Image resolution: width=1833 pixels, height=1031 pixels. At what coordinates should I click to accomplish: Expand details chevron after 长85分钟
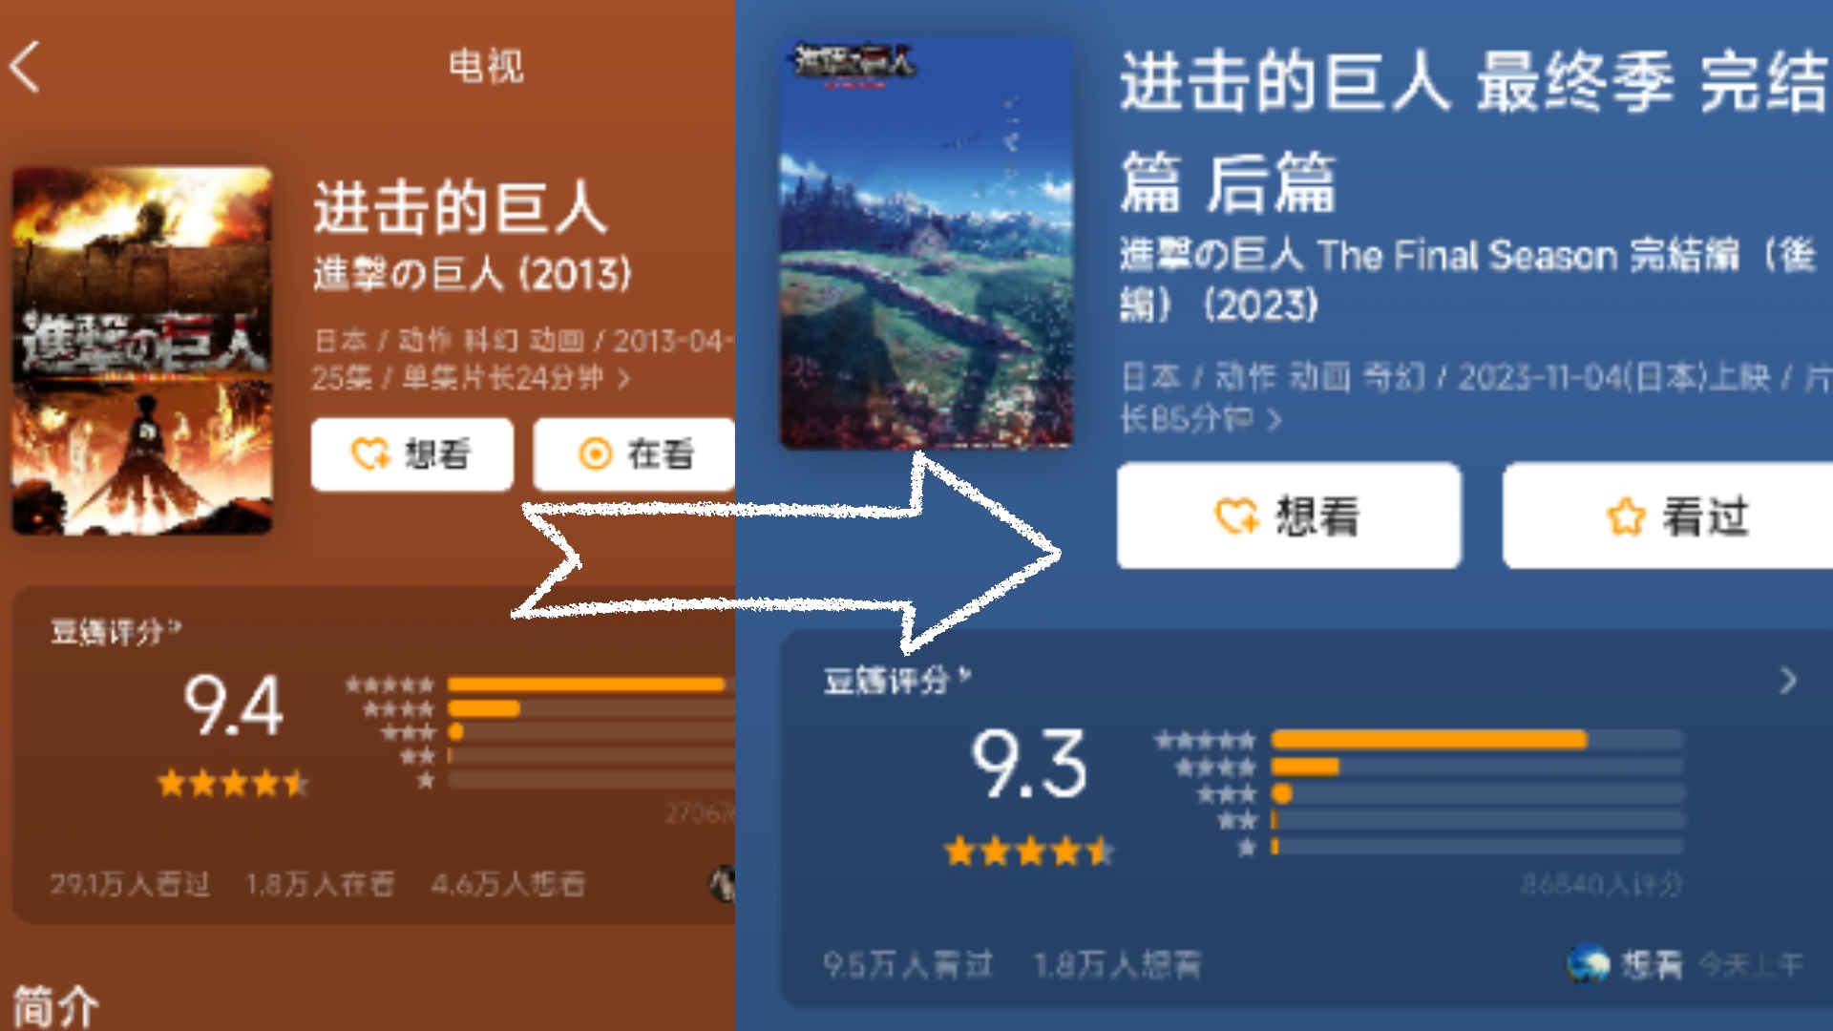(x=1274, y=419)
